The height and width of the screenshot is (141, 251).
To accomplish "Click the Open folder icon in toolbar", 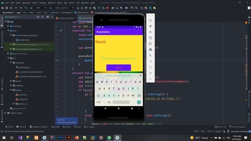I will point(2,8).
